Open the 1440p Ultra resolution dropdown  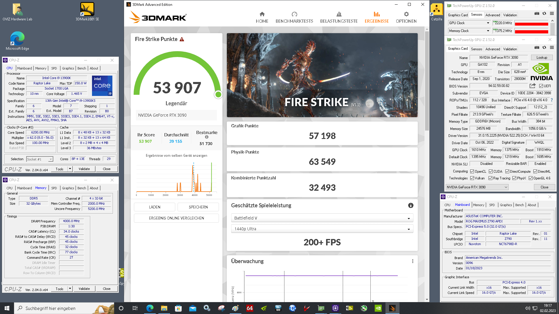click(322, 229)
